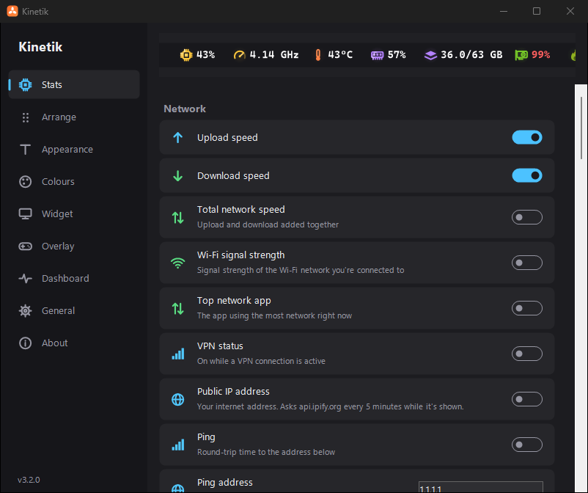Click the GPU usage card icon
This screenshot has height=493, width=588.
(521, 55)
